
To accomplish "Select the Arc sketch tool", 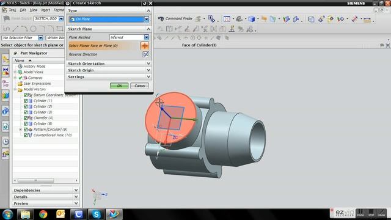I will 24,29.
